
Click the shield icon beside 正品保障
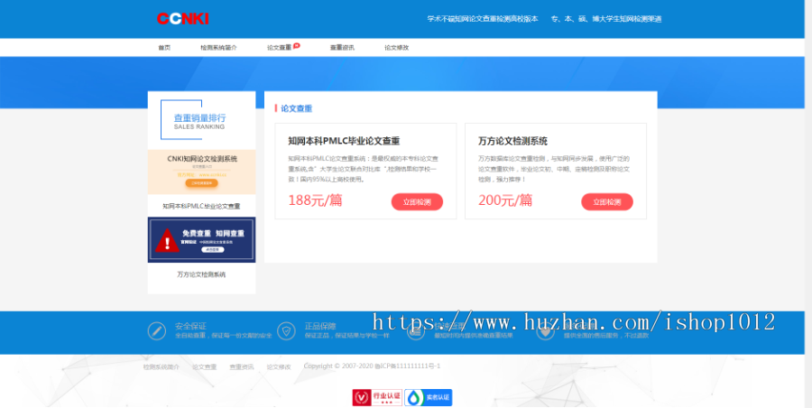pyautogui.click(x=286, y=330)
